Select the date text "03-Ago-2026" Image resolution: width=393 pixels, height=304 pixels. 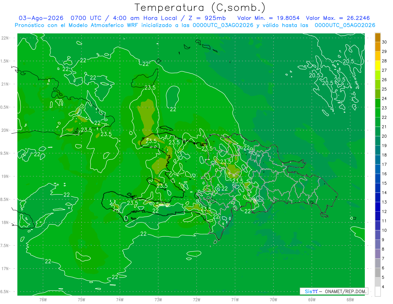41,18
